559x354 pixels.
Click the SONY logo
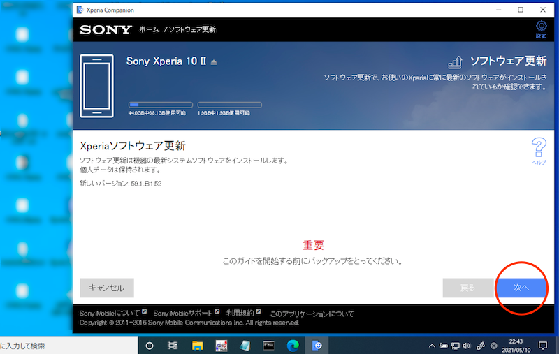(x=106, y=30)
